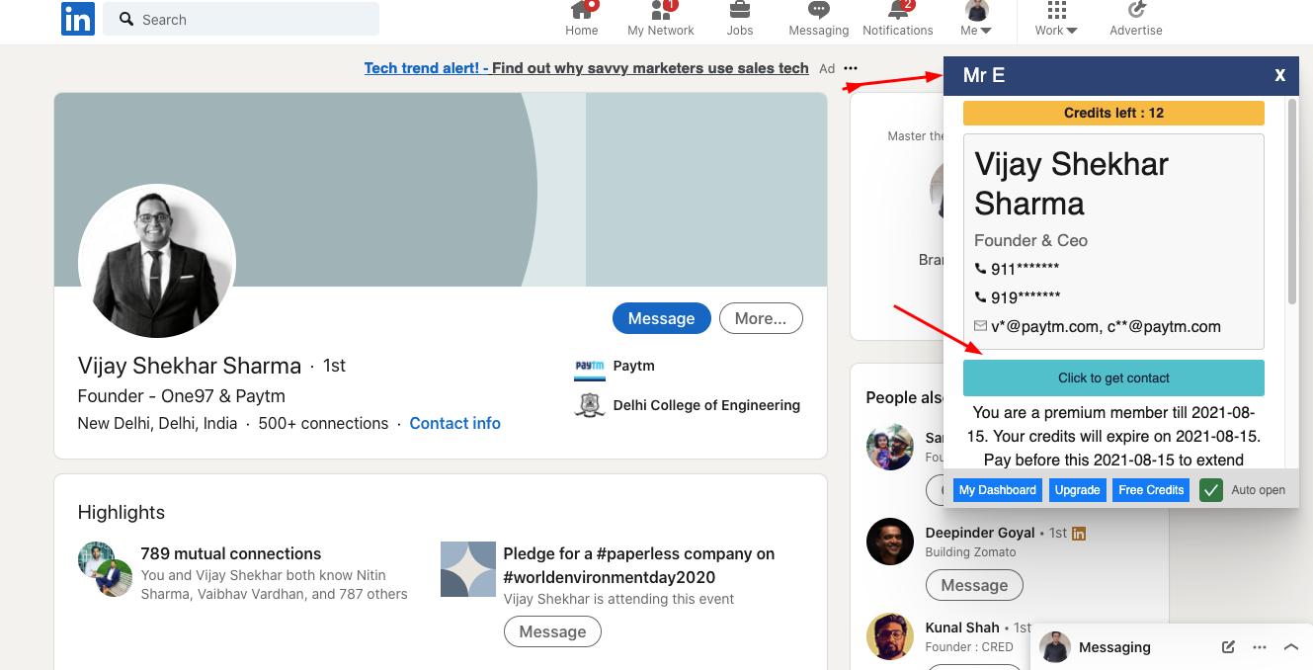
Task: Click the Mr E panel title
Action: coord(984,75)
